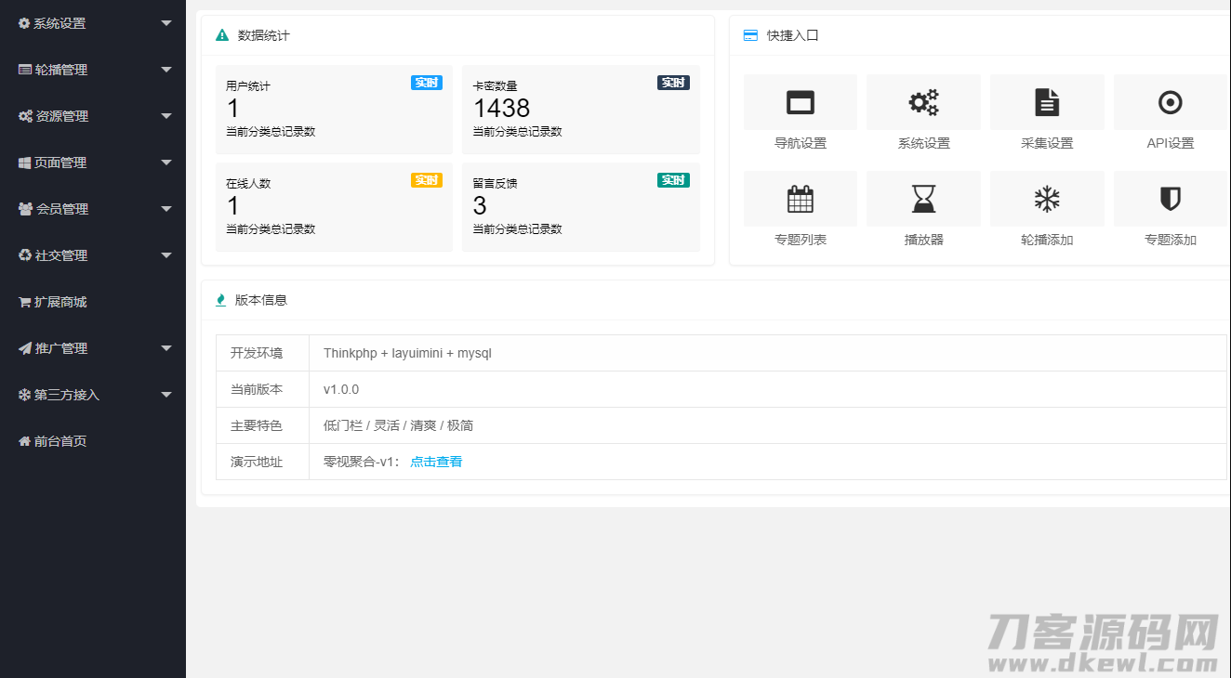Expand the 会员管理 sidebar arrow
Image resolution: width=1231 pixels, height=678 pixels.
[166, 209]
